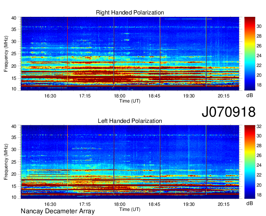Viewport: 266px width, 216px height.
Task: Click the '17:15' time tick of Left Handed plot
Action: [x=85, y=204]
